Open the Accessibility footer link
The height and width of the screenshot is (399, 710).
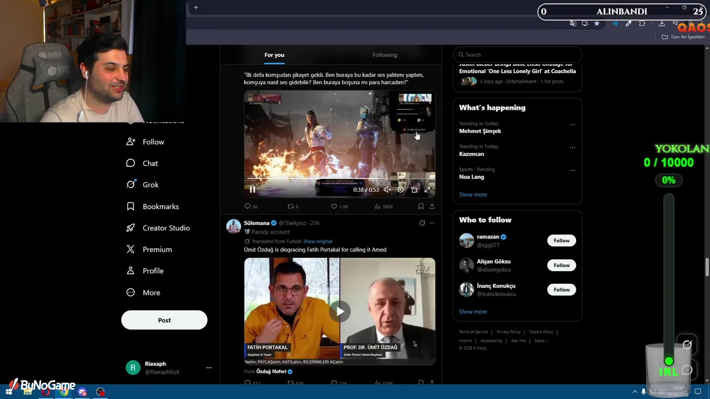[x=491, y=341]
